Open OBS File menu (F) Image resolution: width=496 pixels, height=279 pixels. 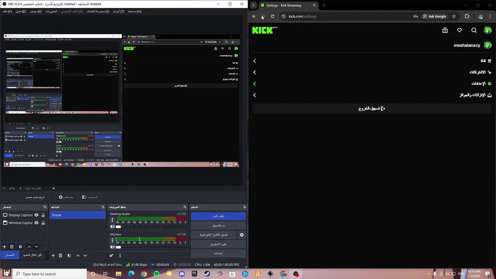point(7,11)
